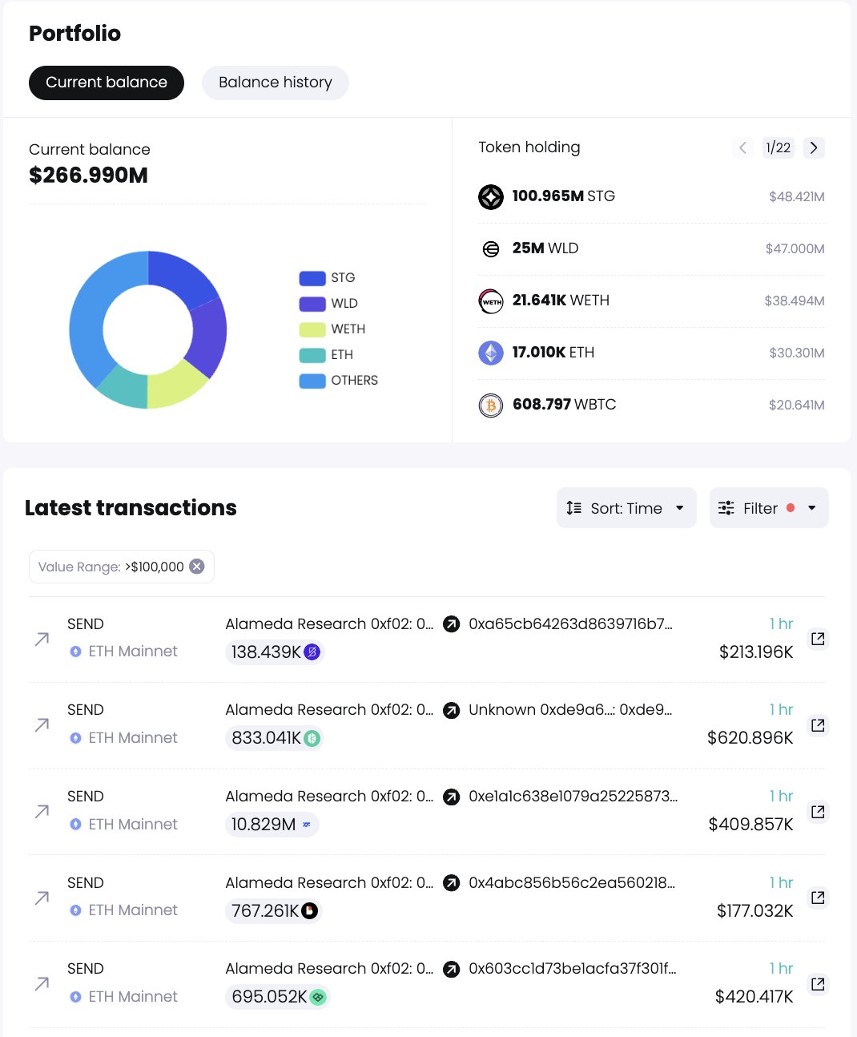Open Unknown 0xde9a6 recipient address link
This screenshot has width=857, height=1037.
tap(569, 710)
